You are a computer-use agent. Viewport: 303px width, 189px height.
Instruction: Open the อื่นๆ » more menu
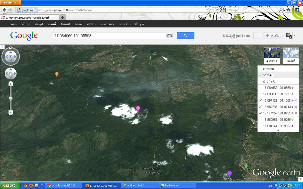[139, 24]
